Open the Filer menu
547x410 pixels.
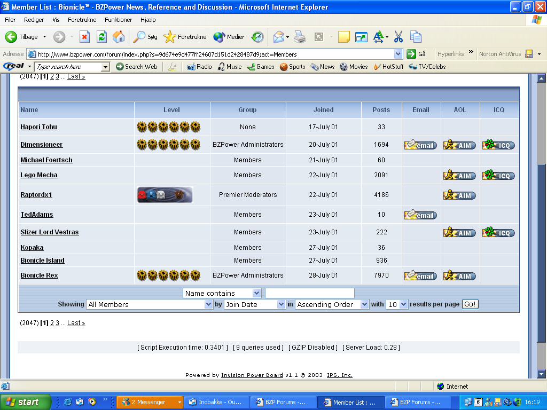(x=10, y=20)
